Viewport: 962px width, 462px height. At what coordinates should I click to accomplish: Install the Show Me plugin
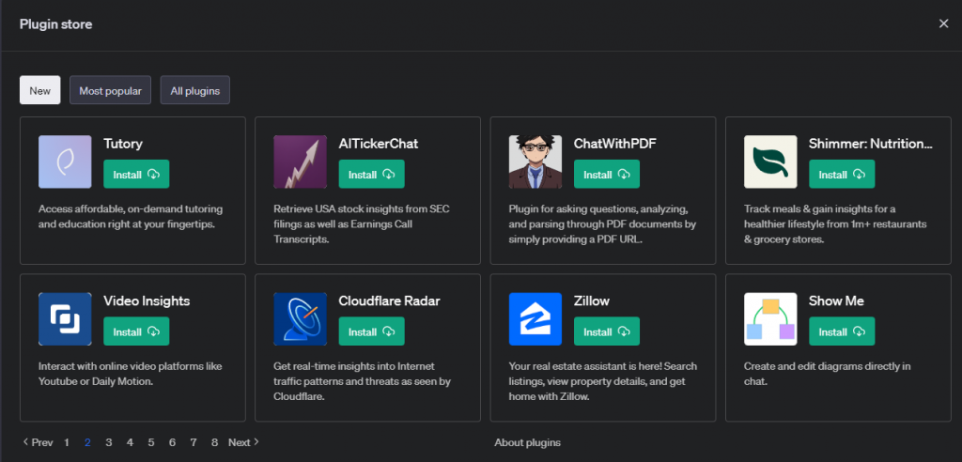pos(842,331)
